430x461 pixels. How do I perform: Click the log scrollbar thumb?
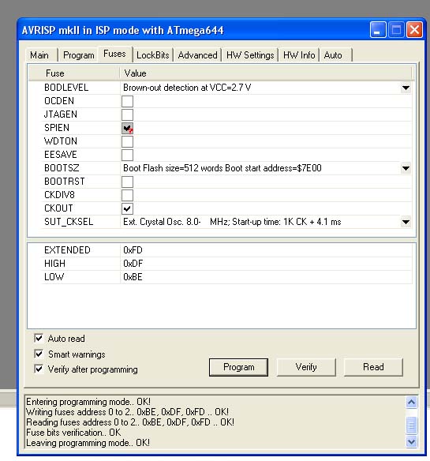[x=412, y=425]
